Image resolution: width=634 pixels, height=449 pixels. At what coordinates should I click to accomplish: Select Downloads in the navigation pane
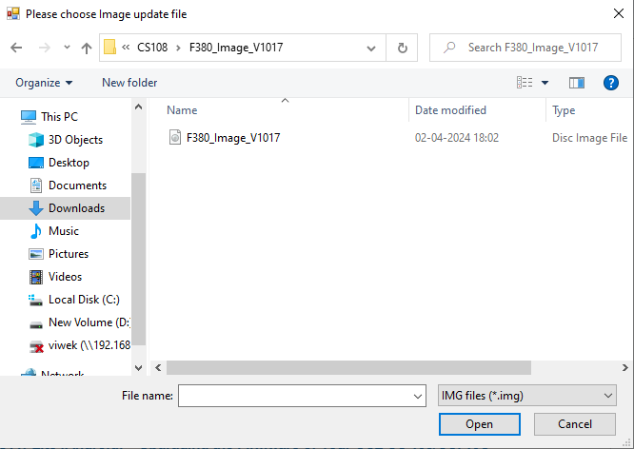click(76, 208)
